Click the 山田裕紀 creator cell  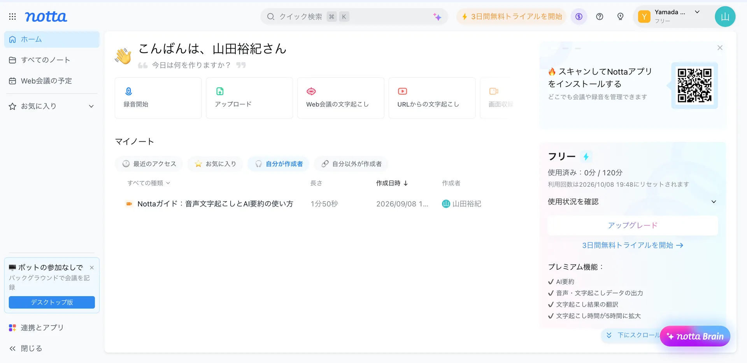461,204
